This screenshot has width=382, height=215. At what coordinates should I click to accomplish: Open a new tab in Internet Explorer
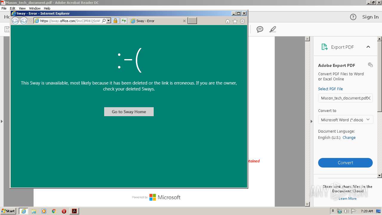pos(192,21)
